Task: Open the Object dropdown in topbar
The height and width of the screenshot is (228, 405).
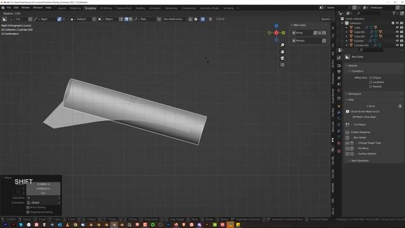Action: click(x=108, y=19)
